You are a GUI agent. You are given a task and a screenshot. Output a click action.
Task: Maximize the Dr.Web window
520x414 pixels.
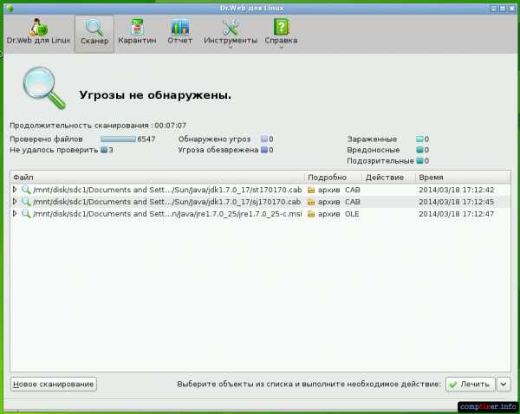pyautogui.click(x=503, y=9)
